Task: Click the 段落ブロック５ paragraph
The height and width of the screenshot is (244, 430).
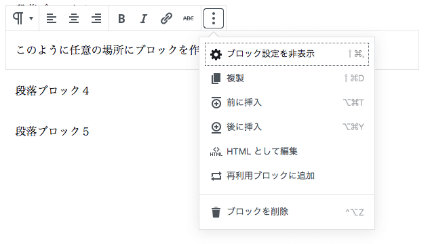Action: click(52, 131)
